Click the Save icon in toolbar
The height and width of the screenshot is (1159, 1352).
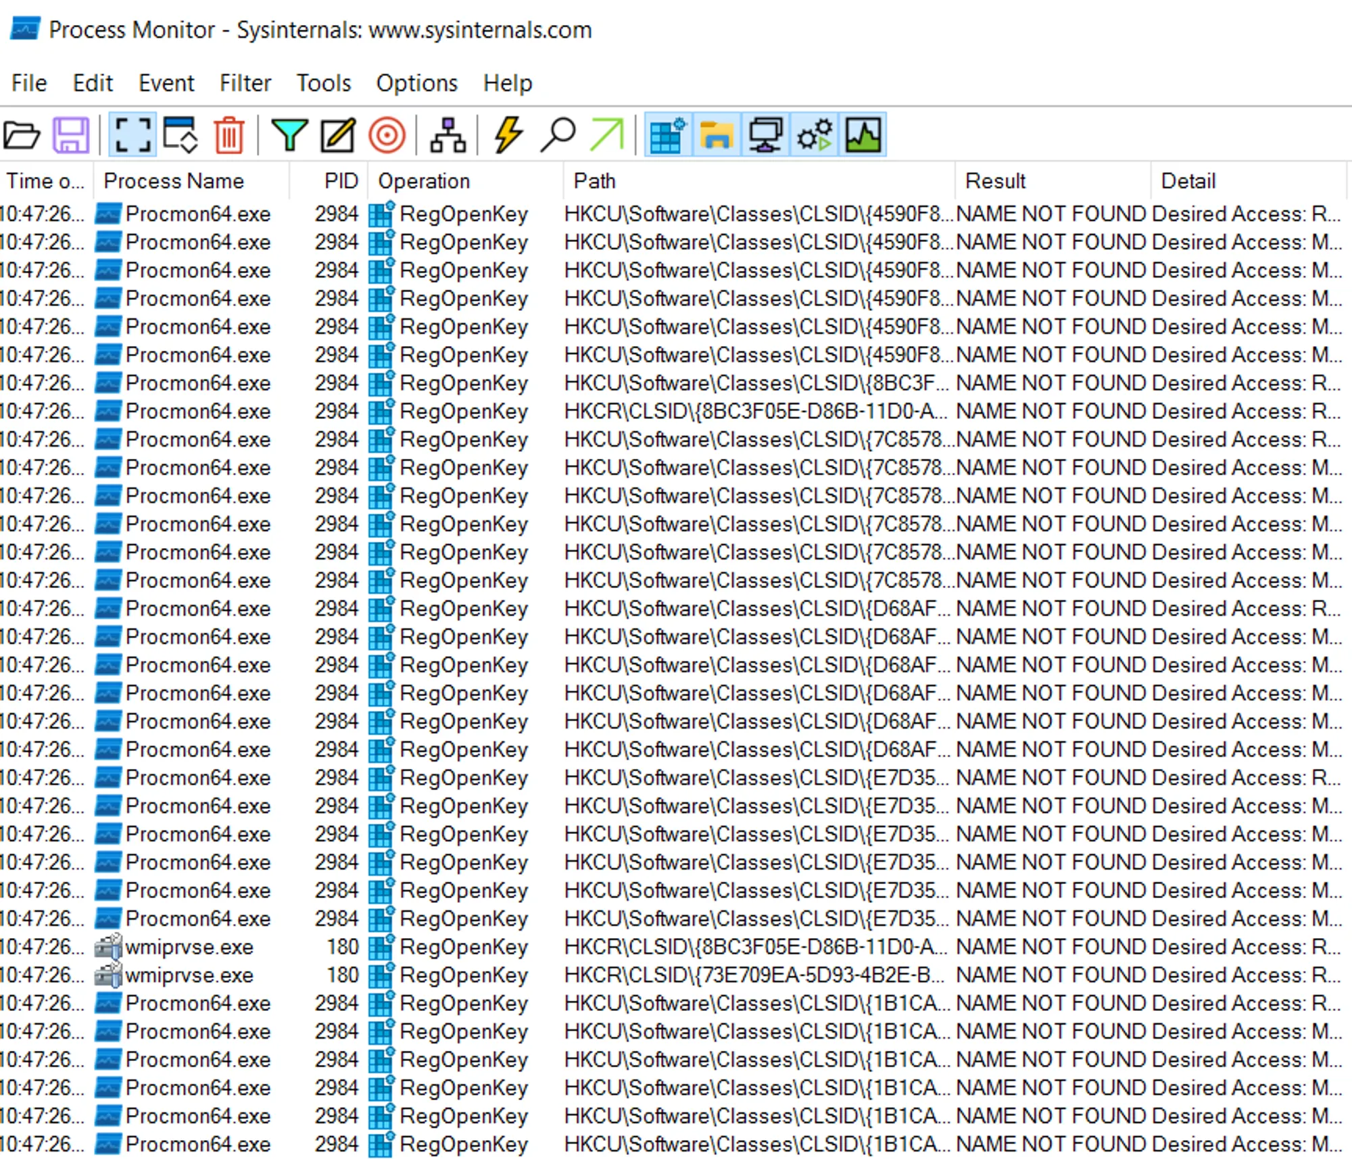(71, 135)
